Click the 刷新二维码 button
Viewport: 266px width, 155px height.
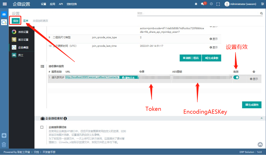[191, 58]
